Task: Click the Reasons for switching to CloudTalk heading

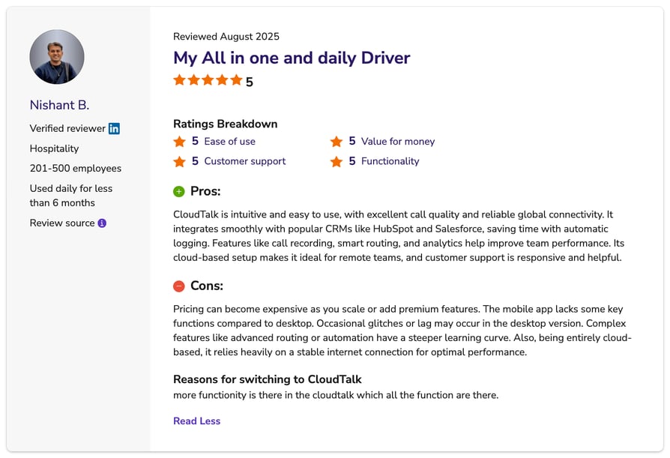Action: click(267, 379)
